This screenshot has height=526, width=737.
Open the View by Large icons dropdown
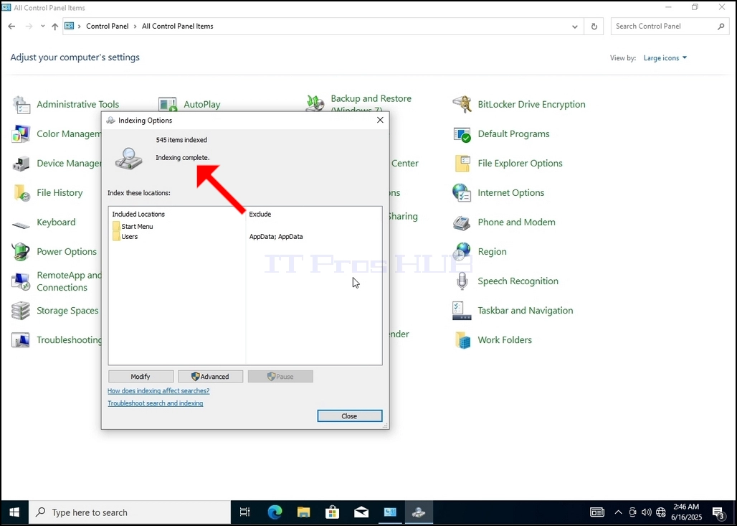point(665,58)
